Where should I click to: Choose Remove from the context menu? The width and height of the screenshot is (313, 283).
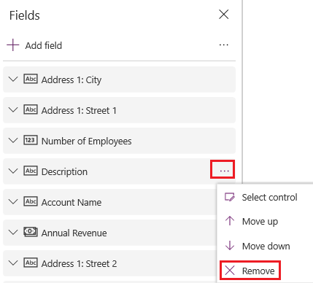tap(250, 271)
